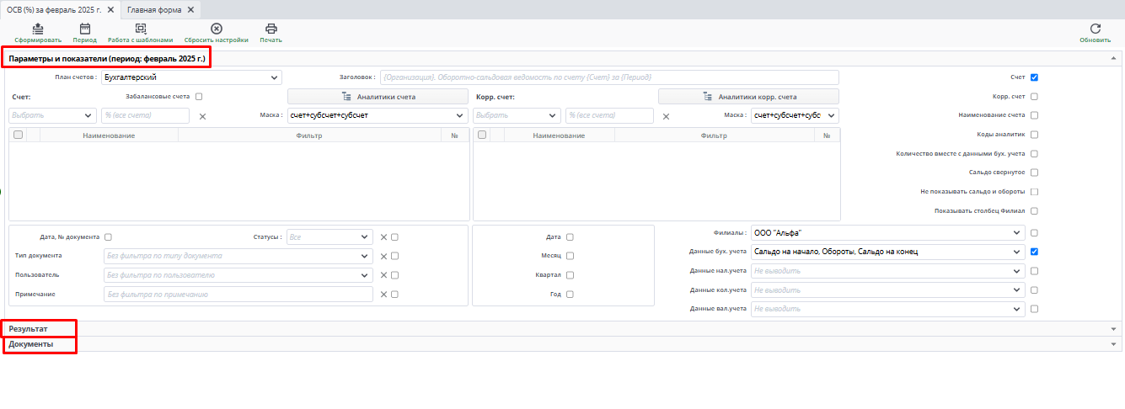Click the Обновить refresh icon
The width and height of the screenshot is (1125, 409).
(x=1095, y=29)
